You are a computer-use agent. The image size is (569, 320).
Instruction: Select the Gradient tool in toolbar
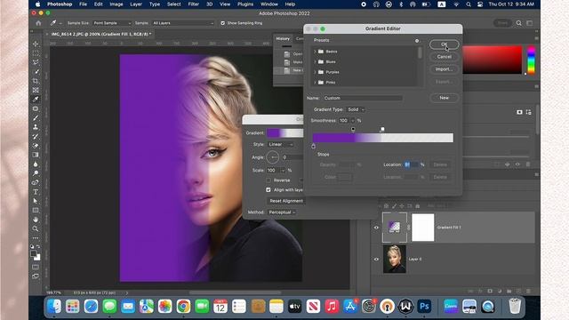[36, 155]
